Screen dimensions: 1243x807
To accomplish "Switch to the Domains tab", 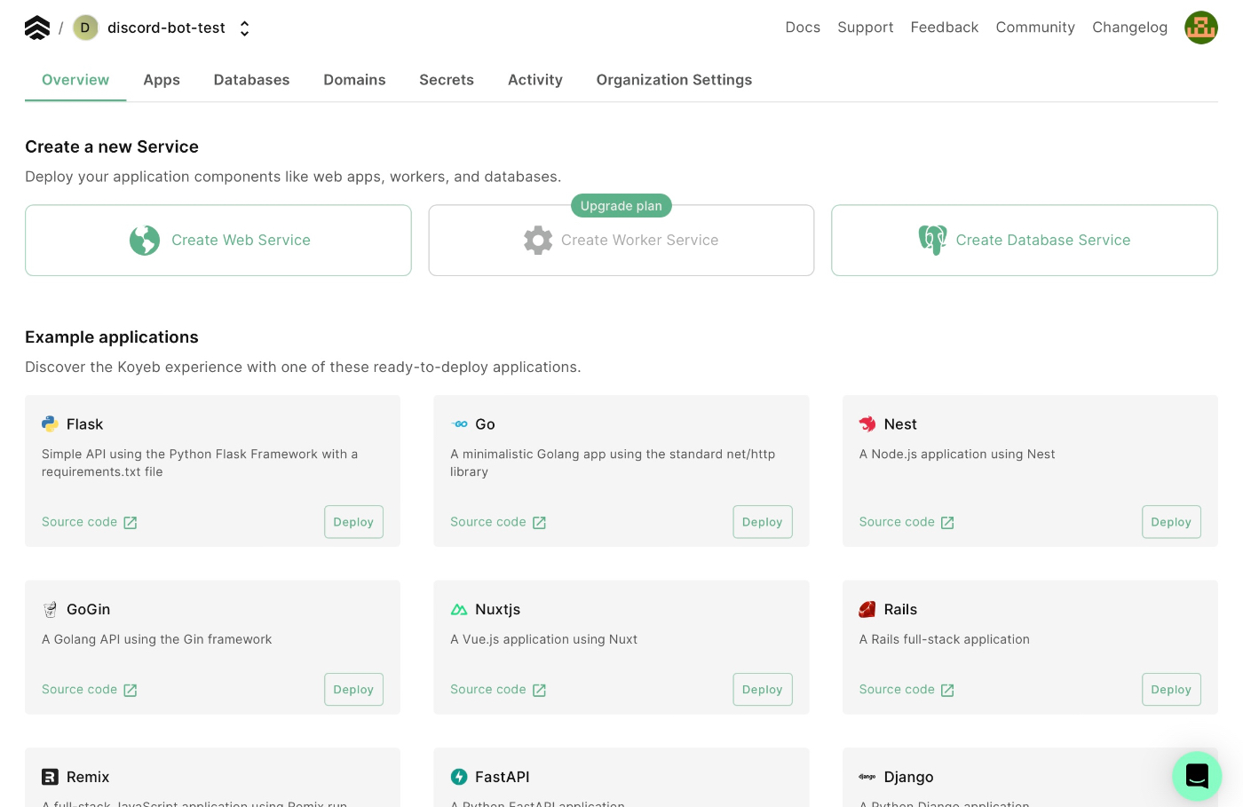I will point(354,80).
